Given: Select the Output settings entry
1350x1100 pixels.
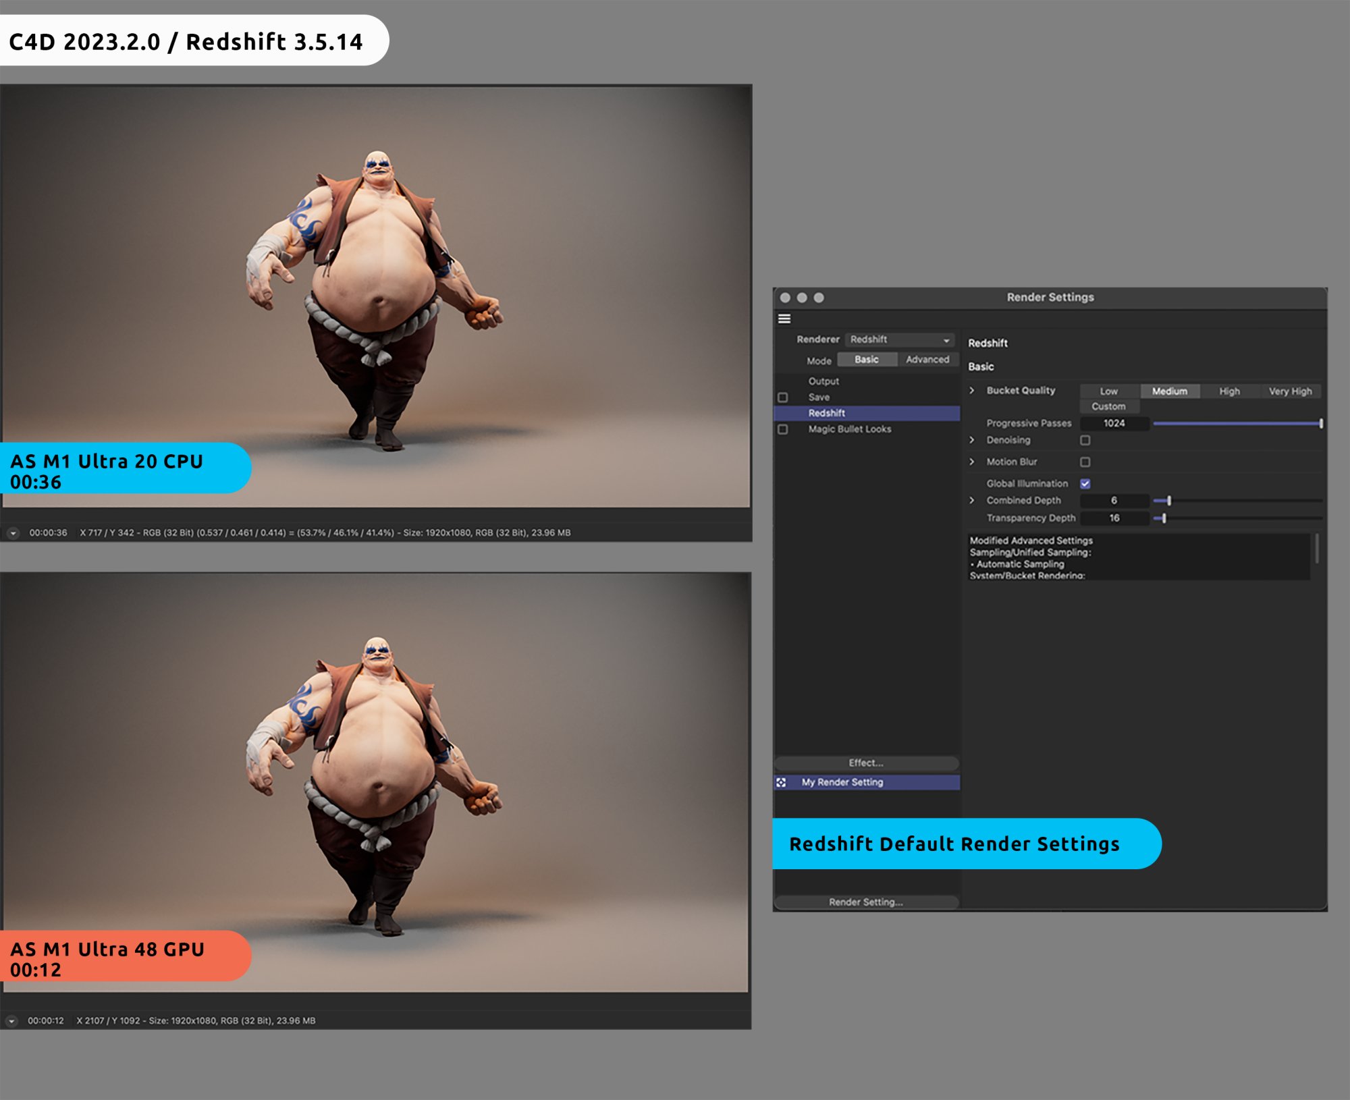Looking at the screenshot, I should coord(823,381).
